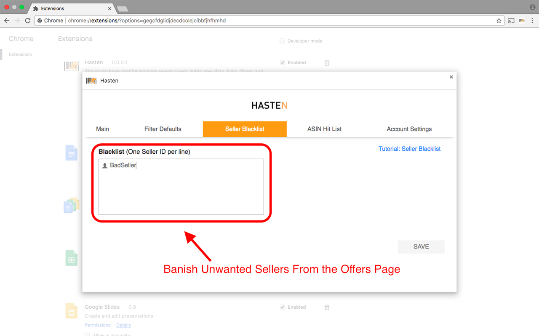
Task: Click the browser back arrow
Action: coord(7,21)
